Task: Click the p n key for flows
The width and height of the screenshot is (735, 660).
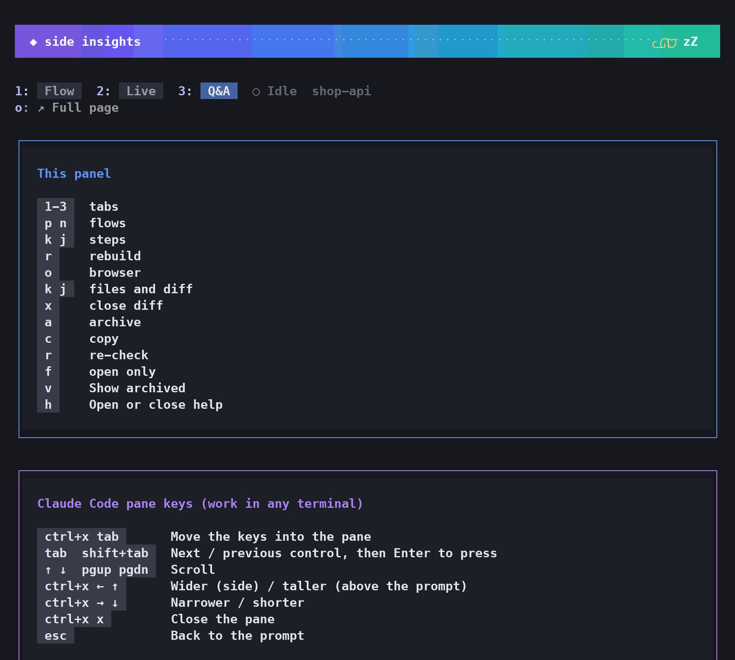Action: [56, 223]
